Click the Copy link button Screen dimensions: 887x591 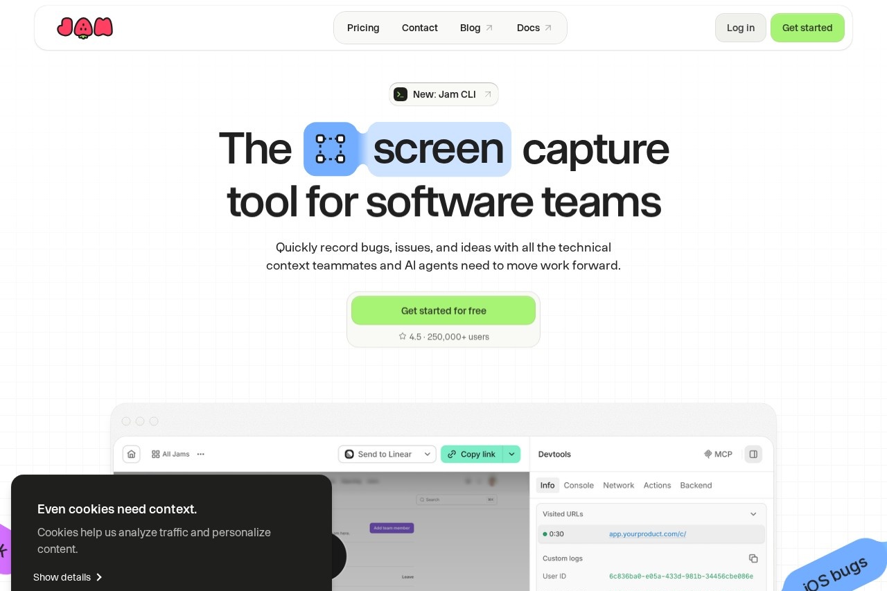coord(471,454)
